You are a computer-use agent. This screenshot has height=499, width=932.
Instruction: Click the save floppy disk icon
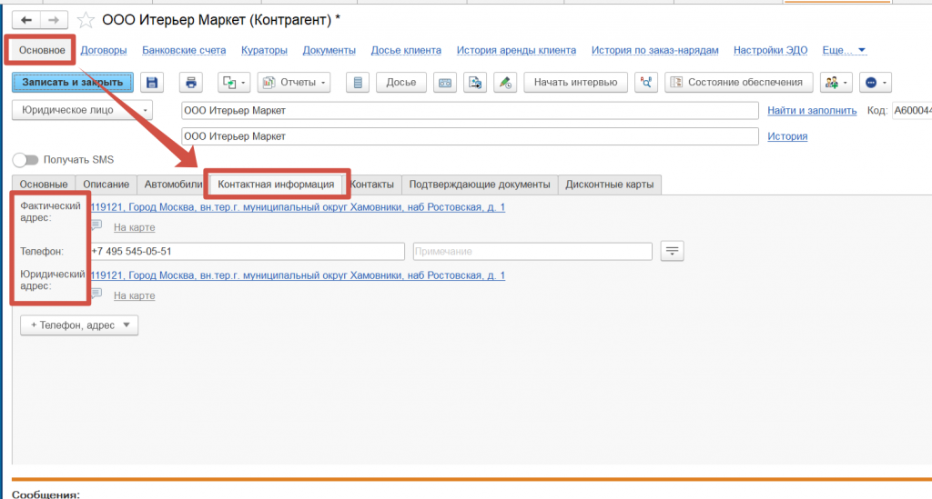click(x=152, y=83)
